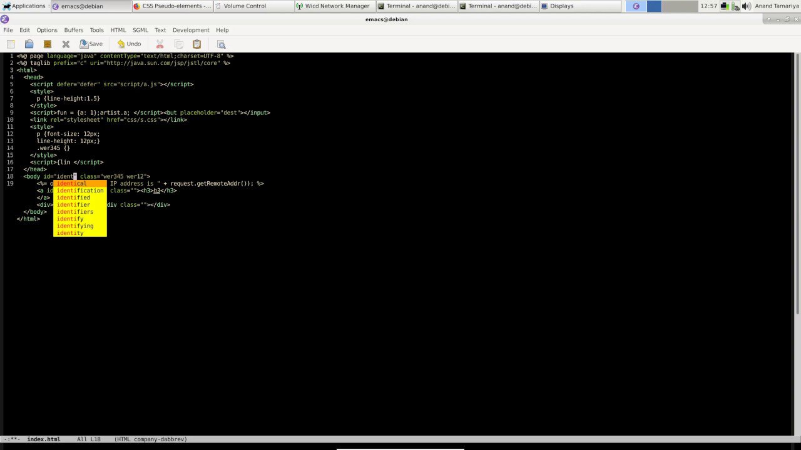Click the Search magnifier toolbar icon
The height and width of the screenshot is (450, 801).
click(x=221, y=44)
